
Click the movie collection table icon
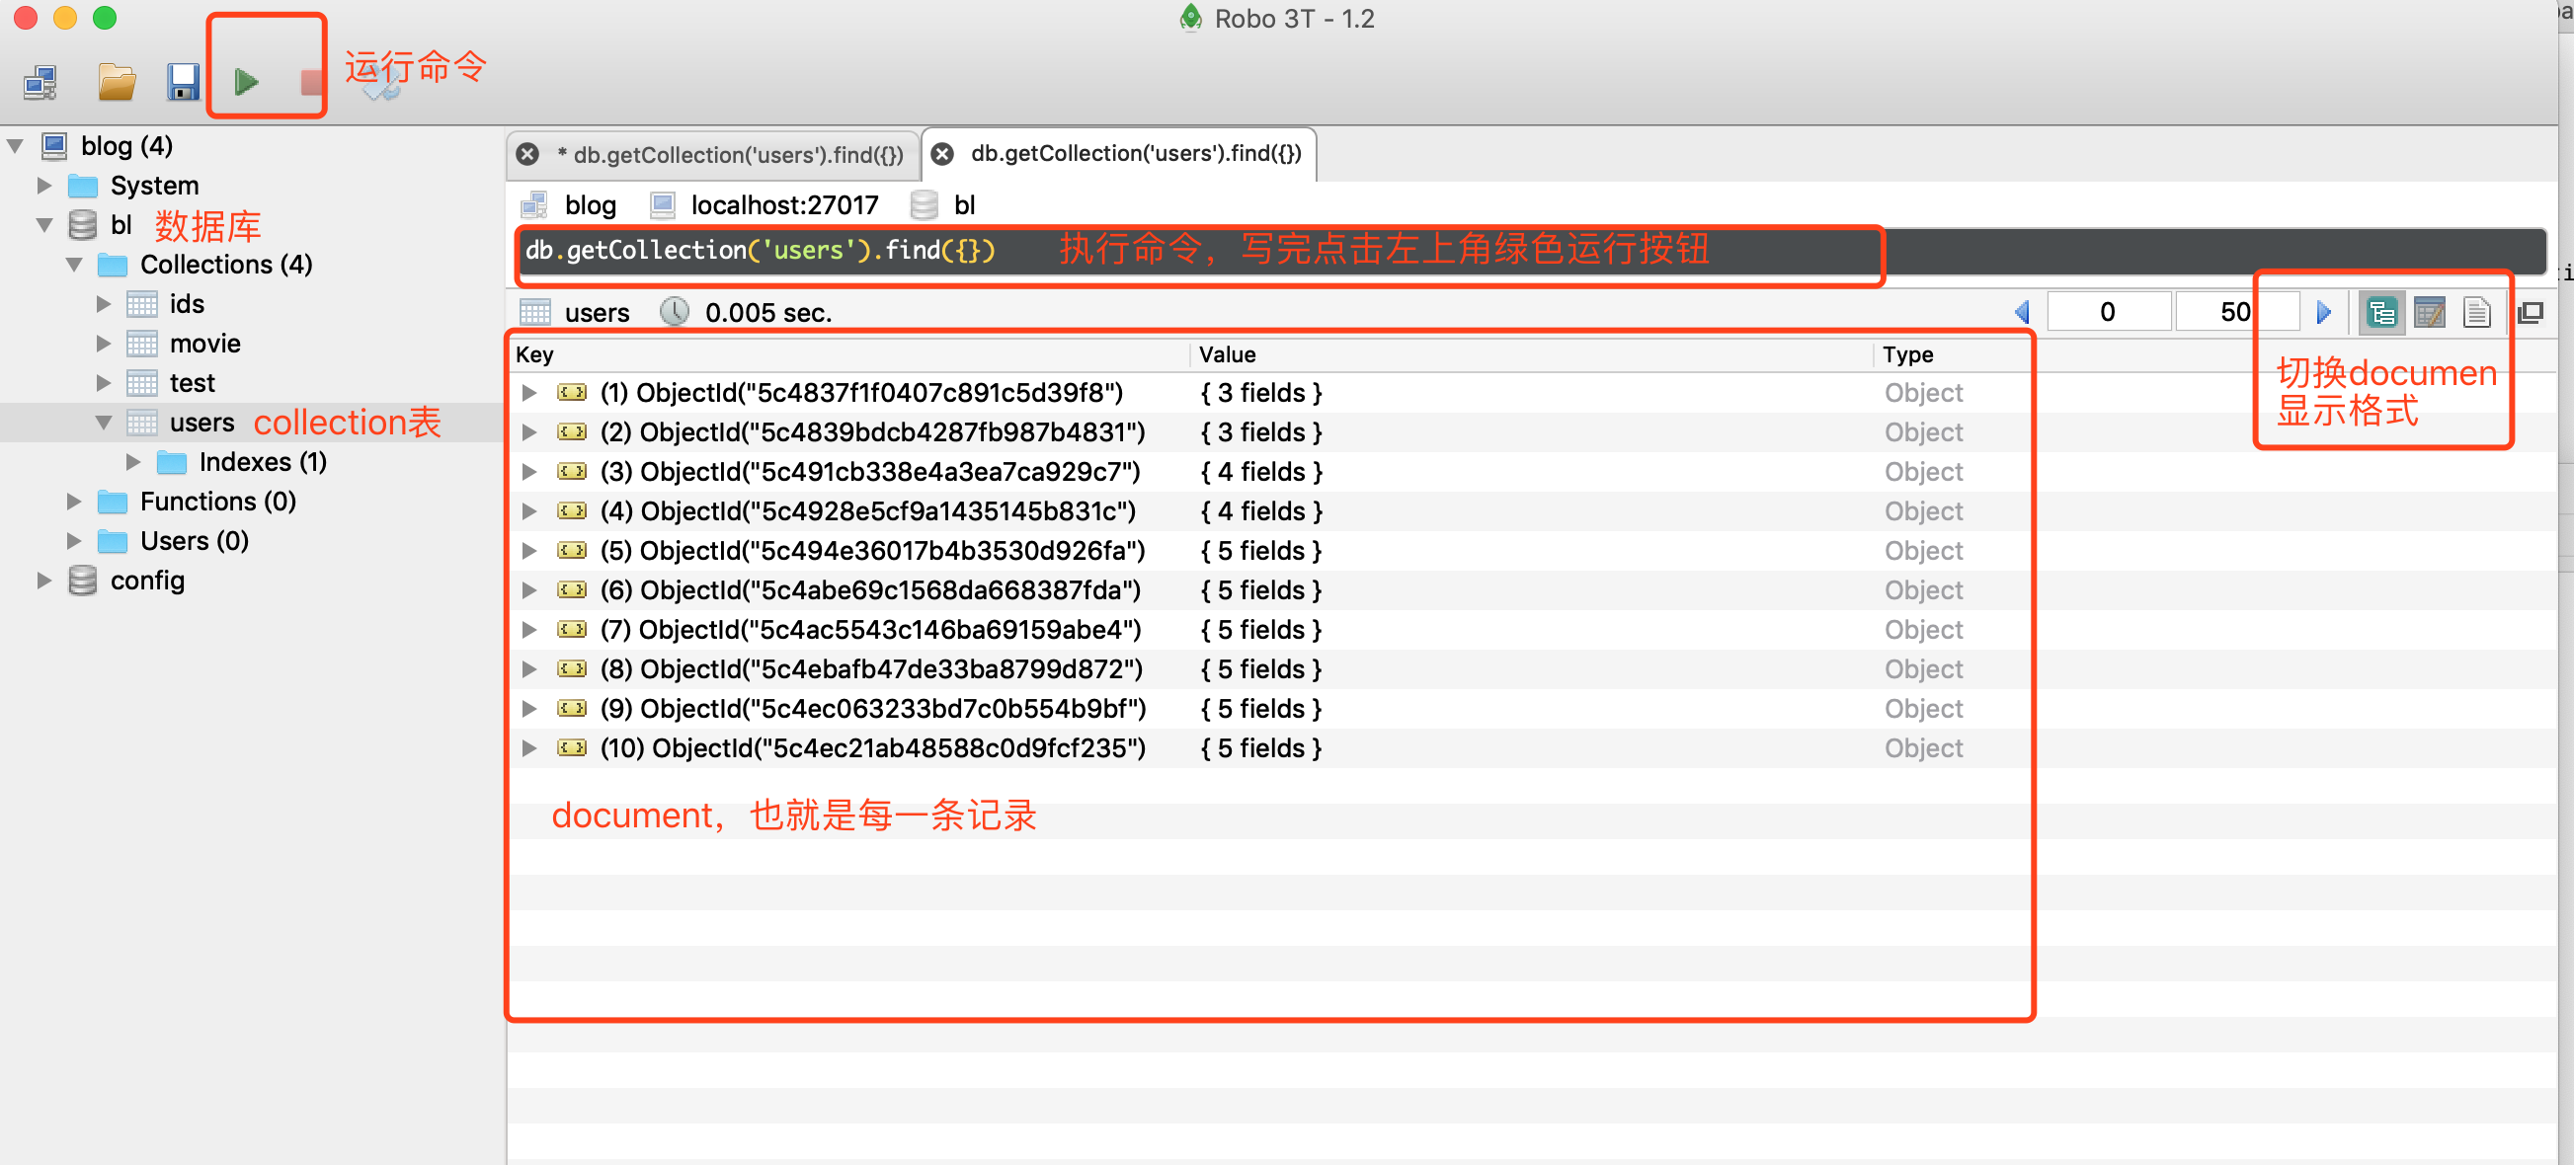(x=142, y=344)
